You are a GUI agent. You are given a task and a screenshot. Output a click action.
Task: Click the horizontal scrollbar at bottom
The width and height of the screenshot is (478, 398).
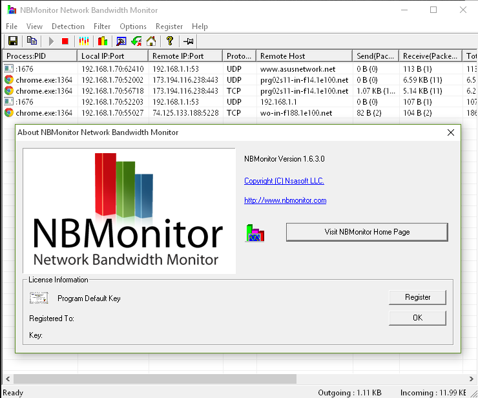click(x=155, y=379)
